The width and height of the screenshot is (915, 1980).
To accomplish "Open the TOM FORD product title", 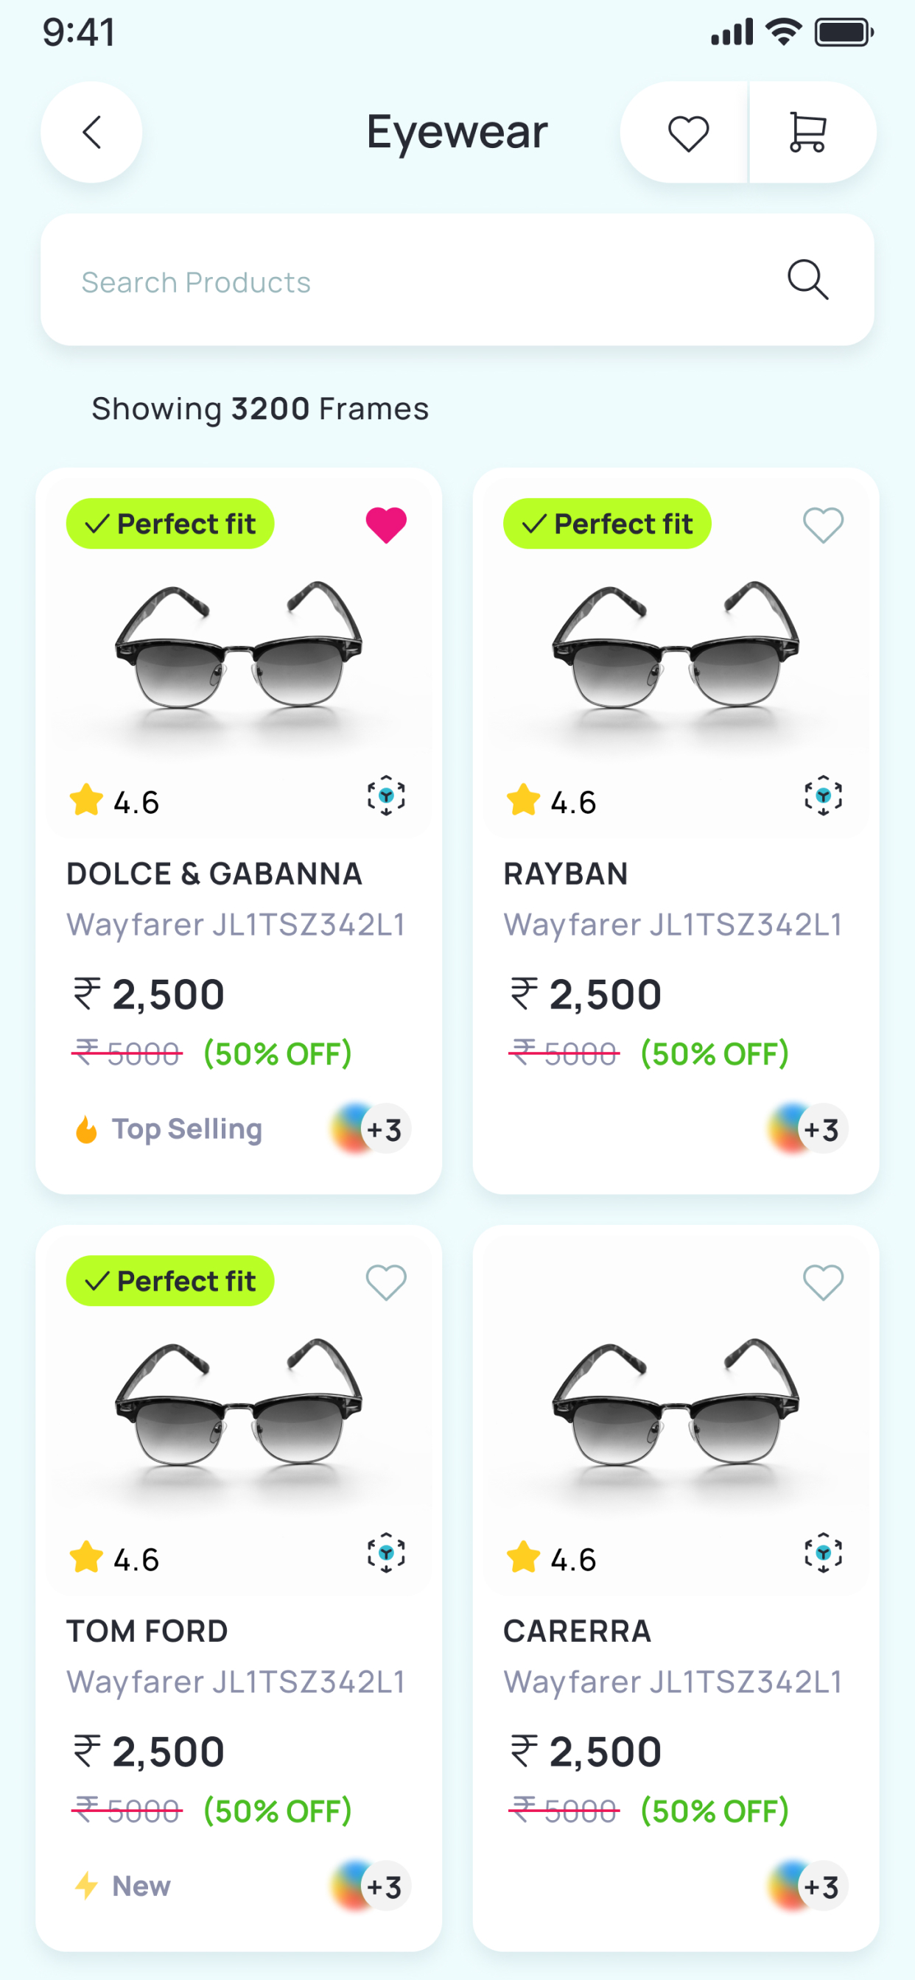I will (x=147, y=1631).
